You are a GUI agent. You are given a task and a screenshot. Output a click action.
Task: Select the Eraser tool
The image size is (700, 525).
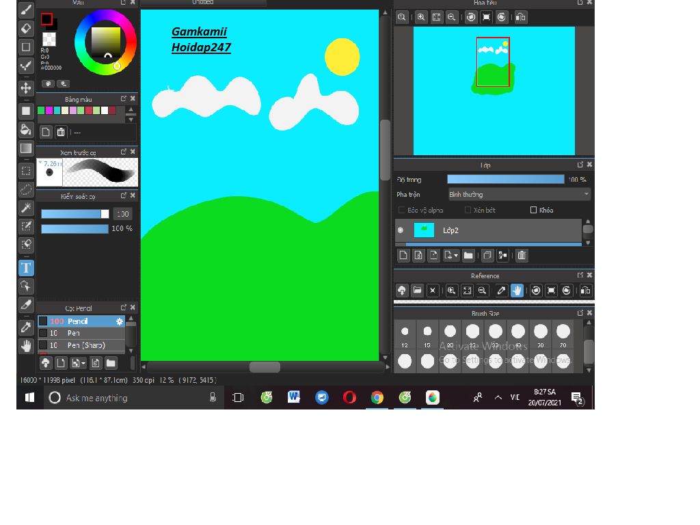26,29
